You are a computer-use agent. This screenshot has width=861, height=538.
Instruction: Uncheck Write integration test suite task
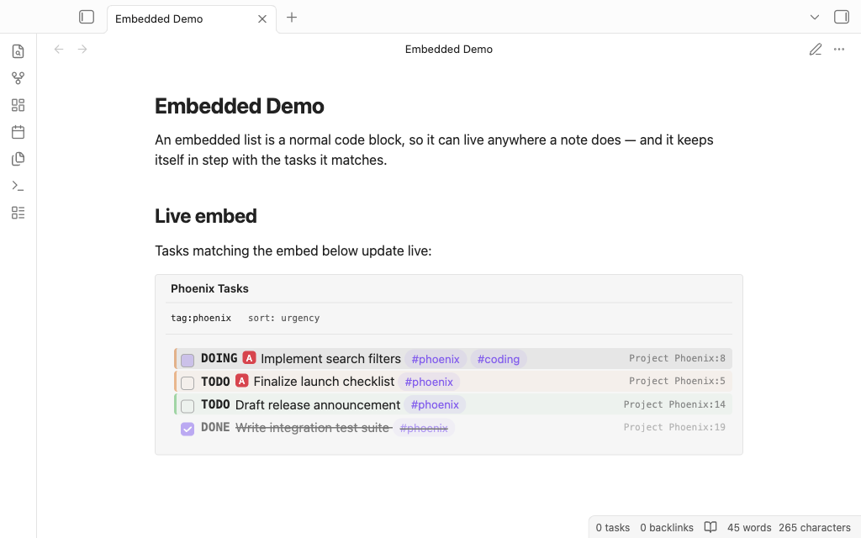point(188,429)
